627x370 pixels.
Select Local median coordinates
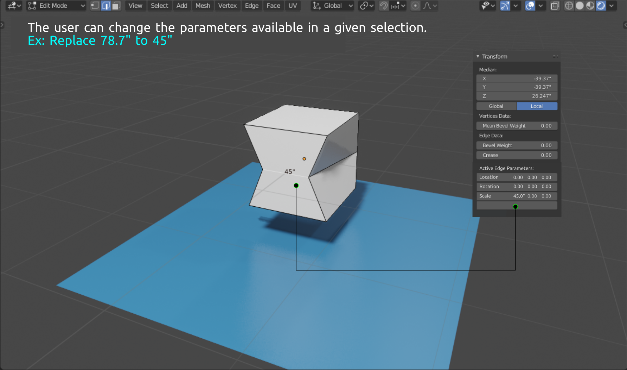point(537,106)
